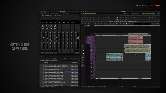Toggle the V1 track selector in timeline
Viewport: 166px width, 93px height.
[92, 34]
